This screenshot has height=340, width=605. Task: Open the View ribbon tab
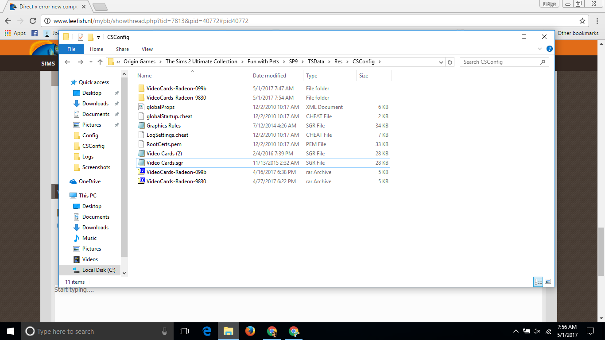click(147, 49)
